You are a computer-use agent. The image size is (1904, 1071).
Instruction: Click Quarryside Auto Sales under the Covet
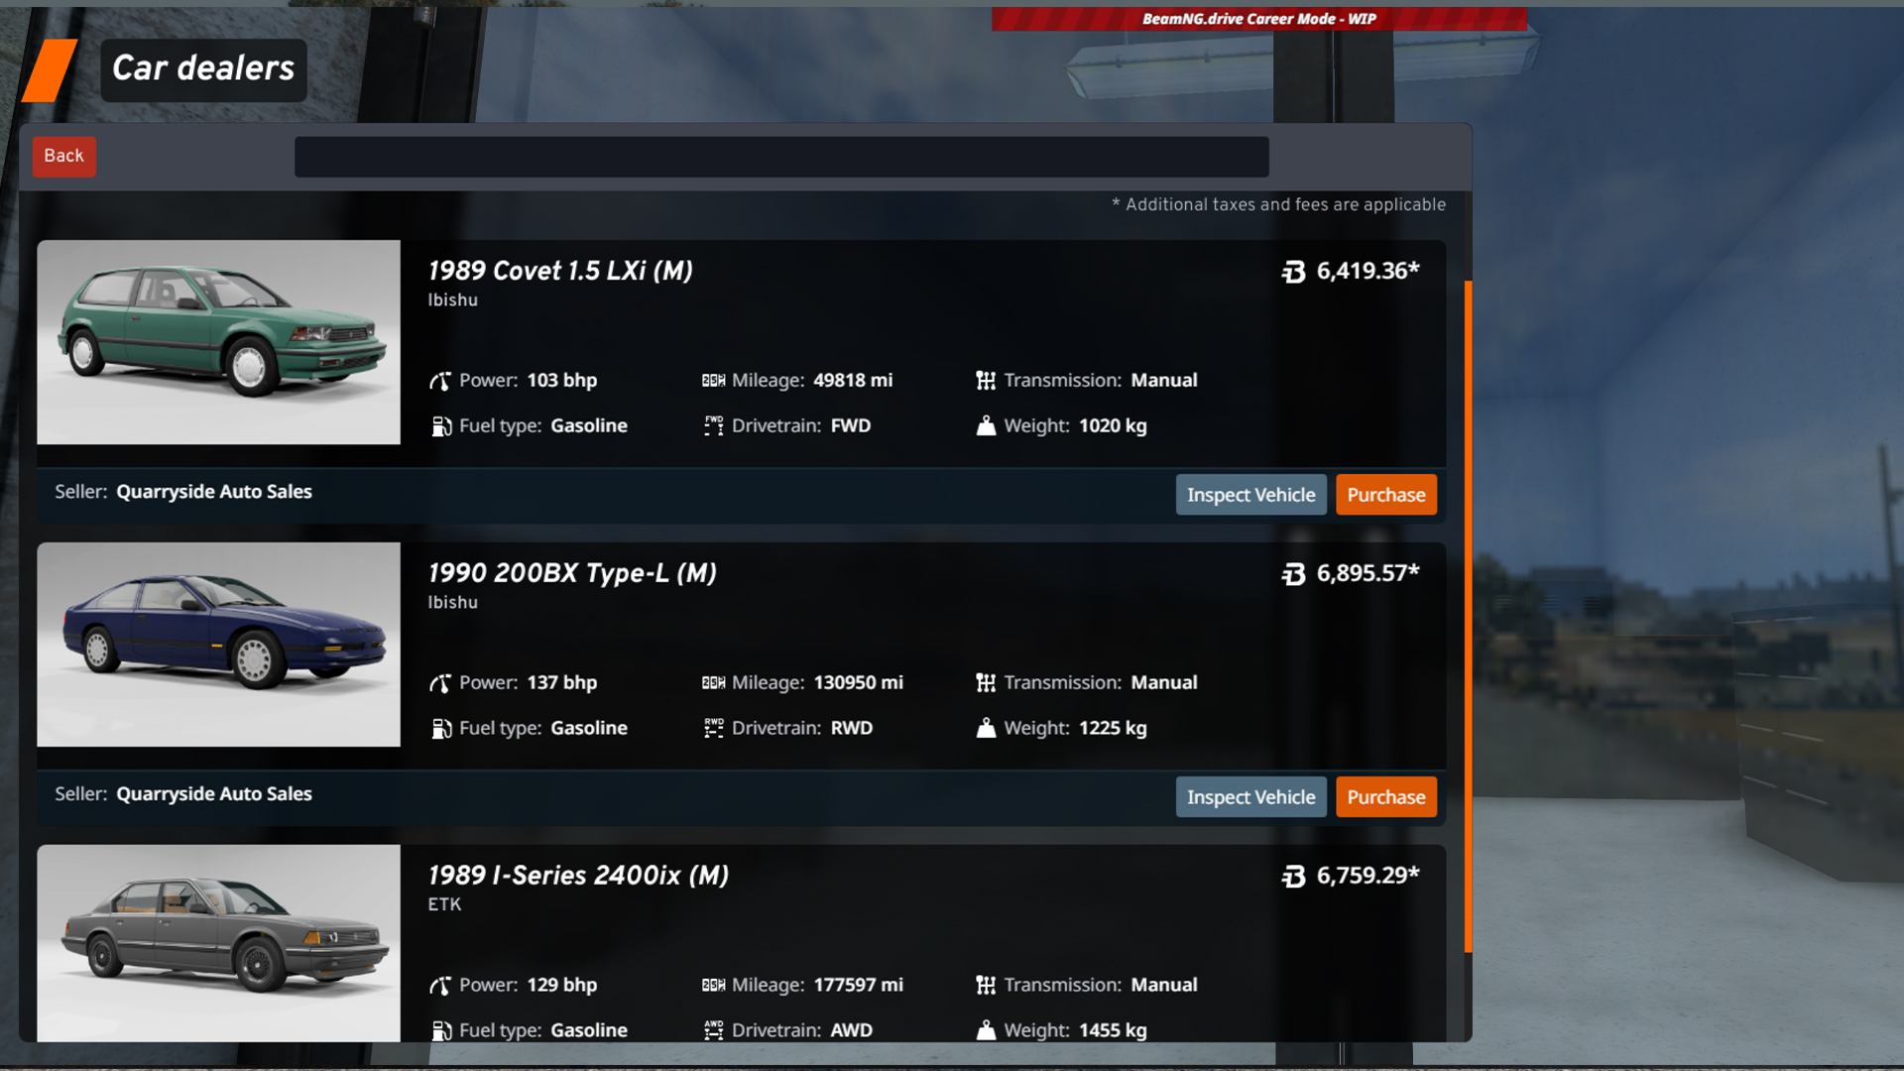coord(214,491)
